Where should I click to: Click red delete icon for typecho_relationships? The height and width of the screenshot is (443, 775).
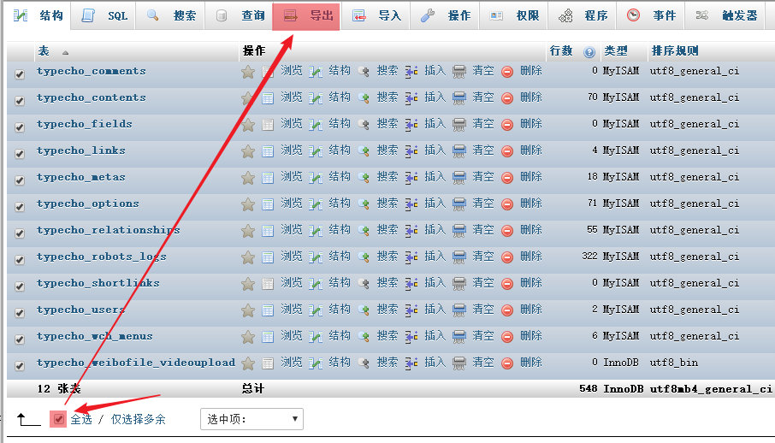pyautogui.click(x=507, y=231)
